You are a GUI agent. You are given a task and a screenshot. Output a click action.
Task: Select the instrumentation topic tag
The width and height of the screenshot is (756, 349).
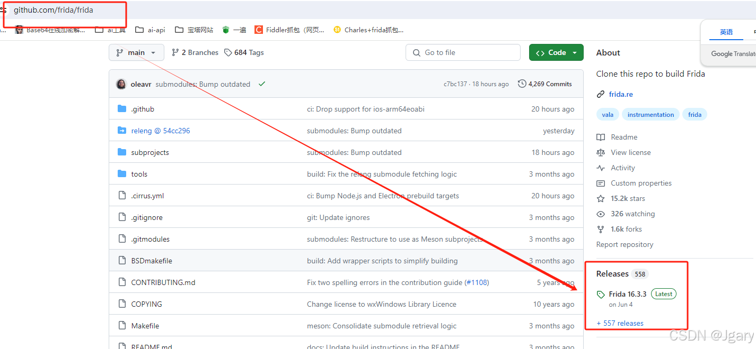click(x=650, y=115)
